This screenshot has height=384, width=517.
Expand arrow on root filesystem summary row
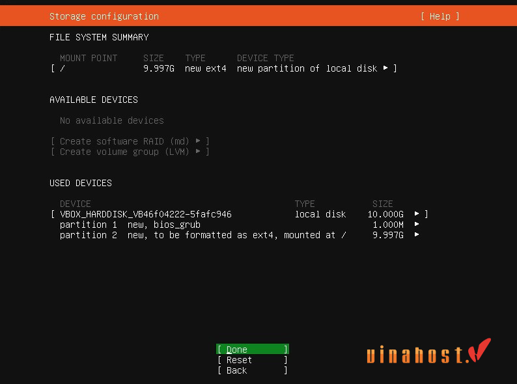point(385,68)
